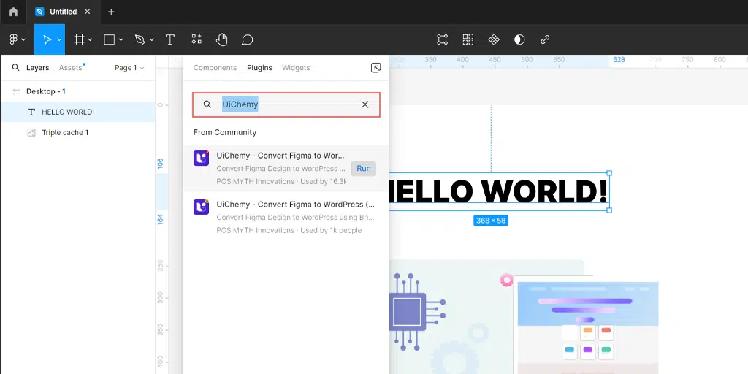The height and width of the screenshot is (374, 748).
Task: Open the Widgets tab
Action: (x=296, y=68)
